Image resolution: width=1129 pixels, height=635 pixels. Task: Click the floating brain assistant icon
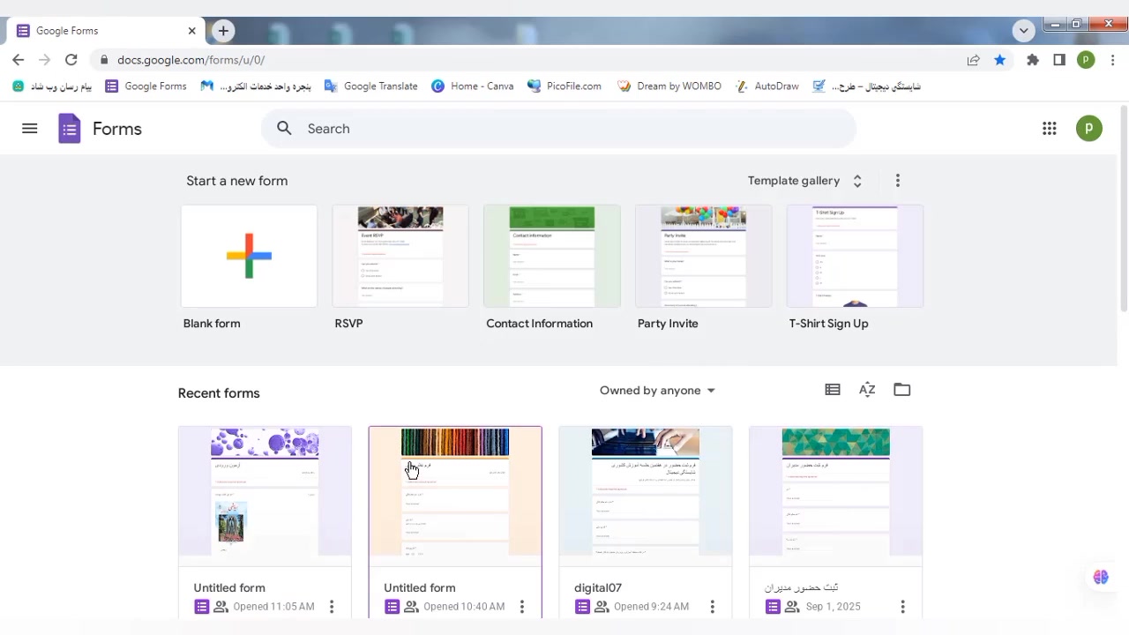pyautogui.click(x=1101, y=578)
